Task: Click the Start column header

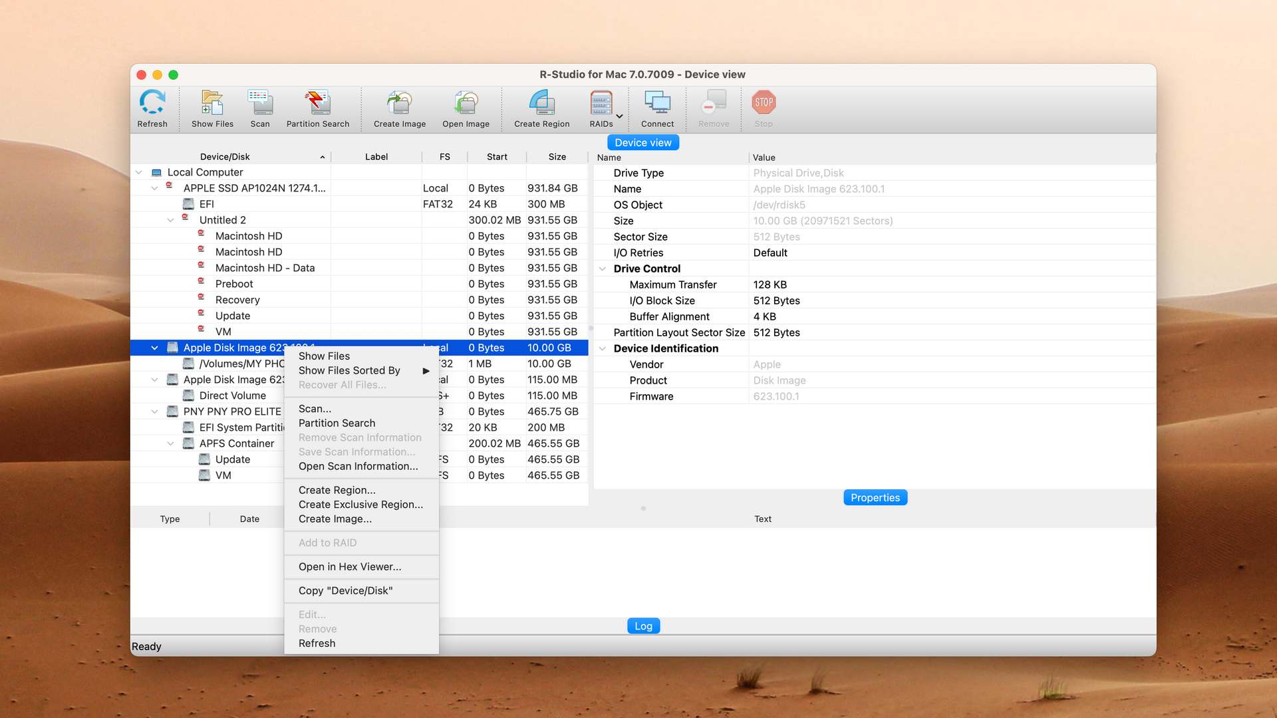Action: 497,157
